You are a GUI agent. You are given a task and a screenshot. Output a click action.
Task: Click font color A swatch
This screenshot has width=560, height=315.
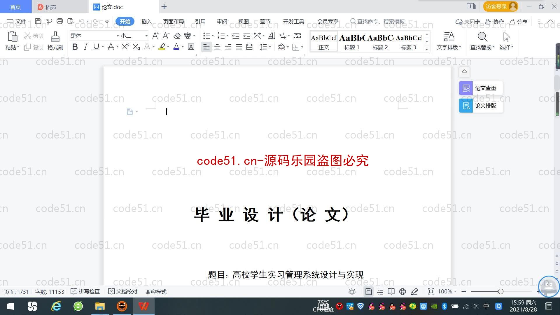[176, 47]
